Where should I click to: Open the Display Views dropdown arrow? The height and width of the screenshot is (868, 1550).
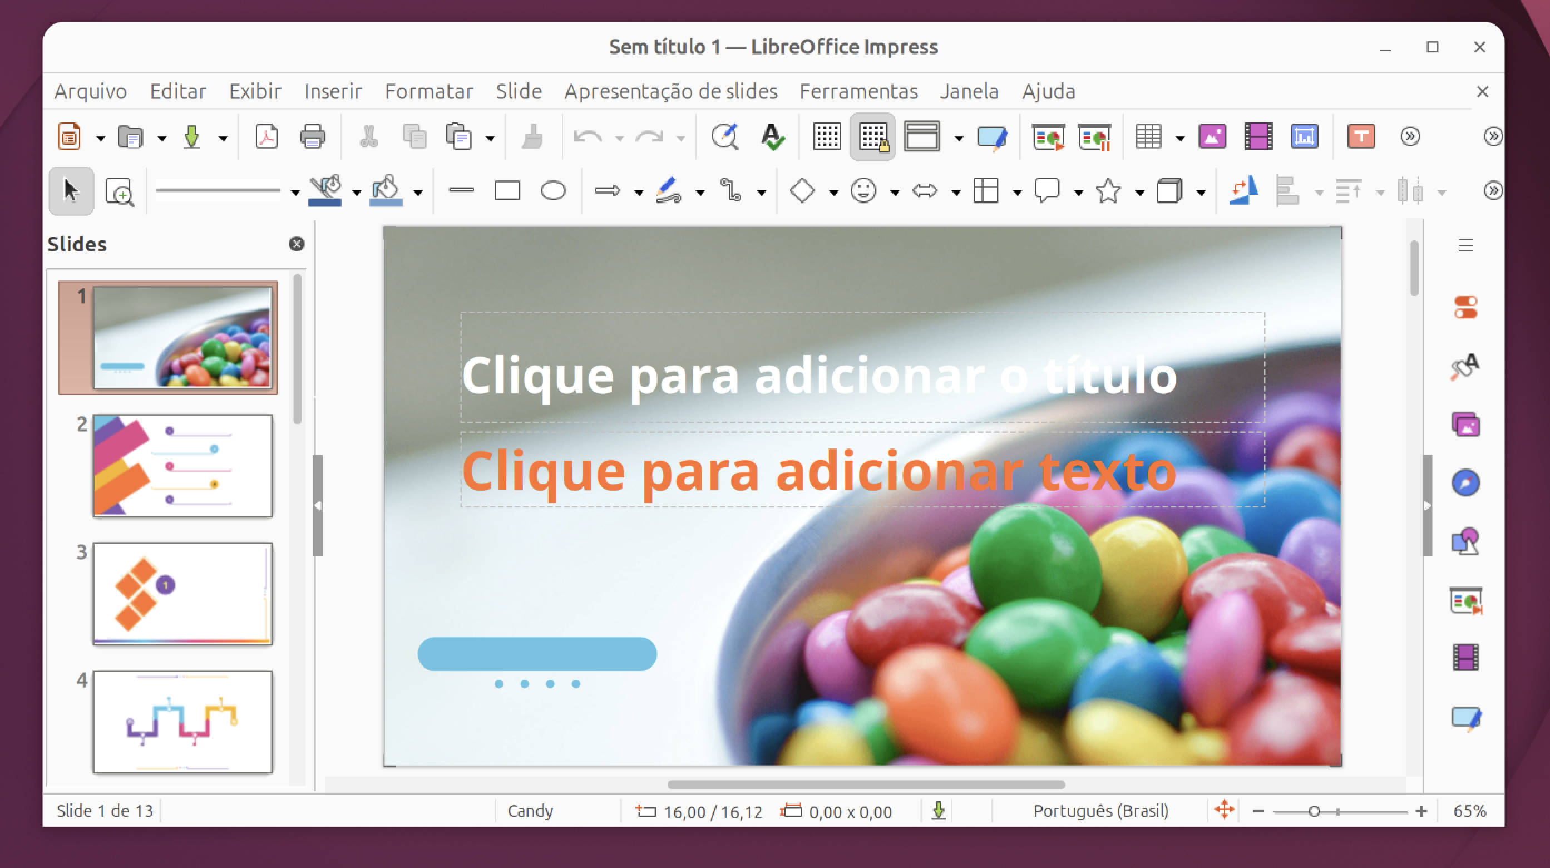[x=959, y=139]
